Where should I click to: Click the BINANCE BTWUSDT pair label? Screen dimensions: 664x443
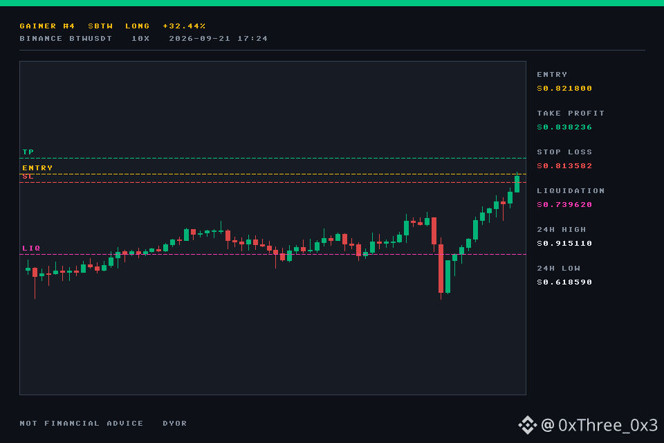pos(66,39)
